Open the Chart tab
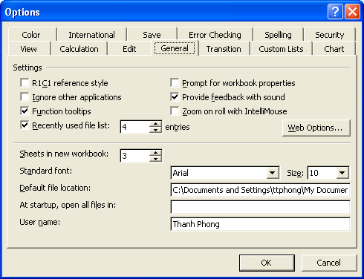The width and height of the screenshot is (364, 279). click(334, 49)
